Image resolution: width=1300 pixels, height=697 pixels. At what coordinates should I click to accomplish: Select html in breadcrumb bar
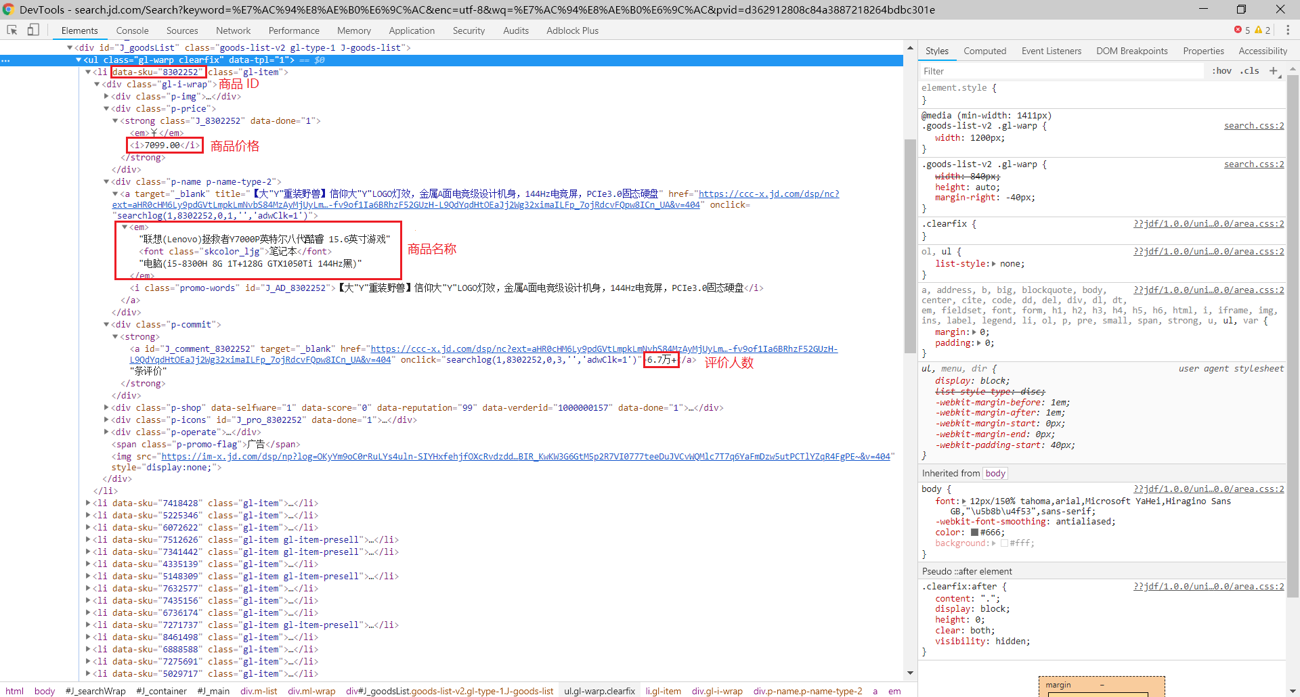14,691
